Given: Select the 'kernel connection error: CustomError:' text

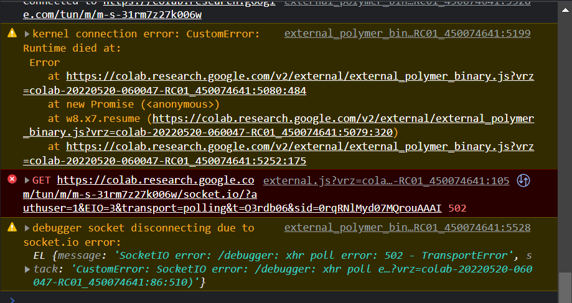Looking at the screenshot, I should pos(146,34).
